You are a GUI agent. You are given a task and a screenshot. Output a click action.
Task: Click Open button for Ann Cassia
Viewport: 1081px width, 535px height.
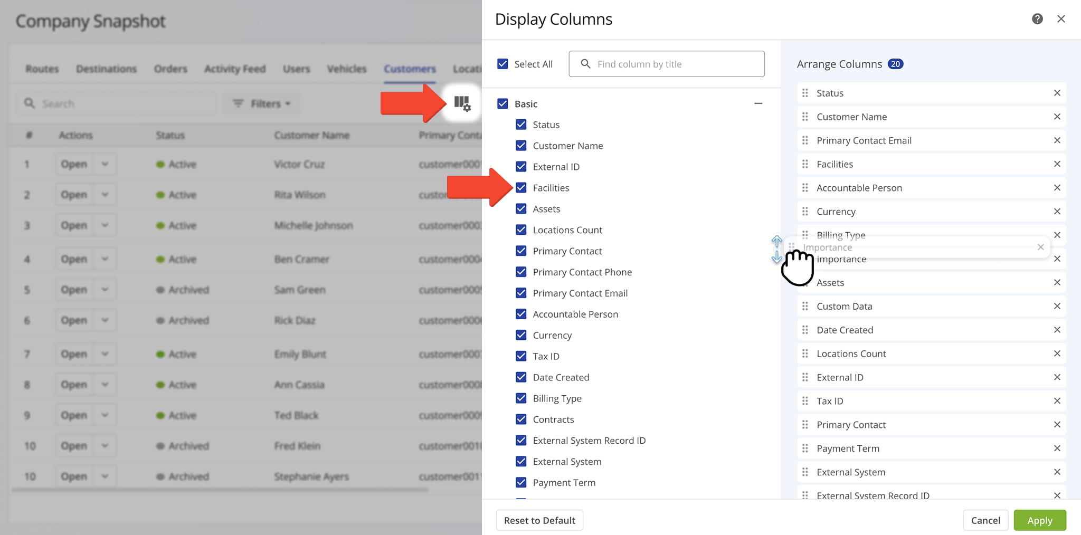point(74,385)
